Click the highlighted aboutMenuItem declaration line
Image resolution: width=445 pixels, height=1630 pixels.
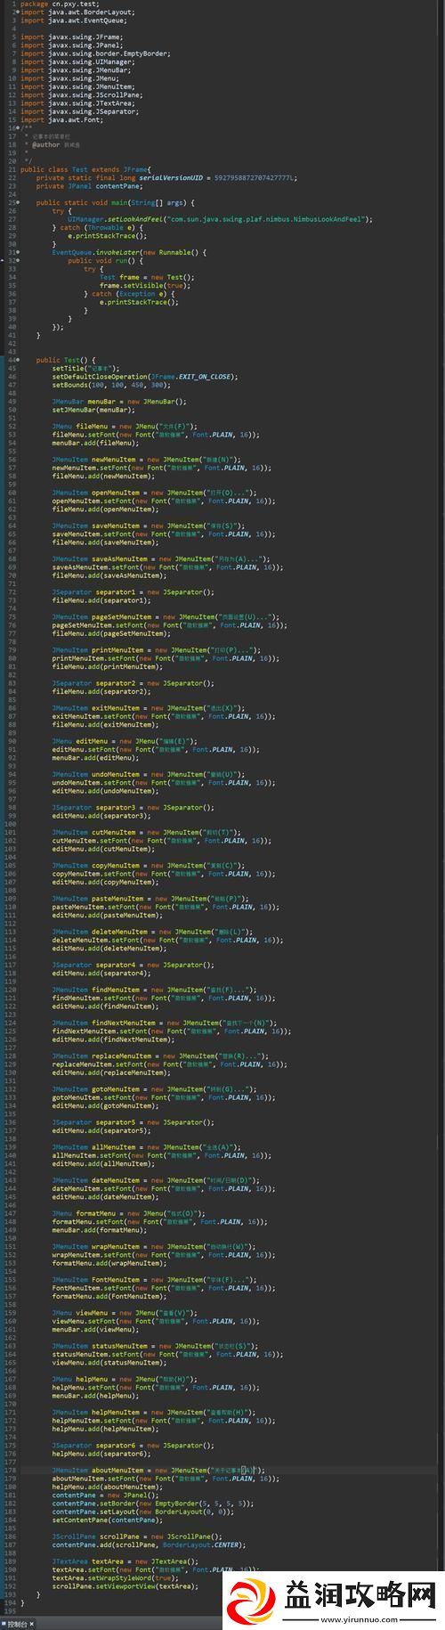pos(222,1470)
